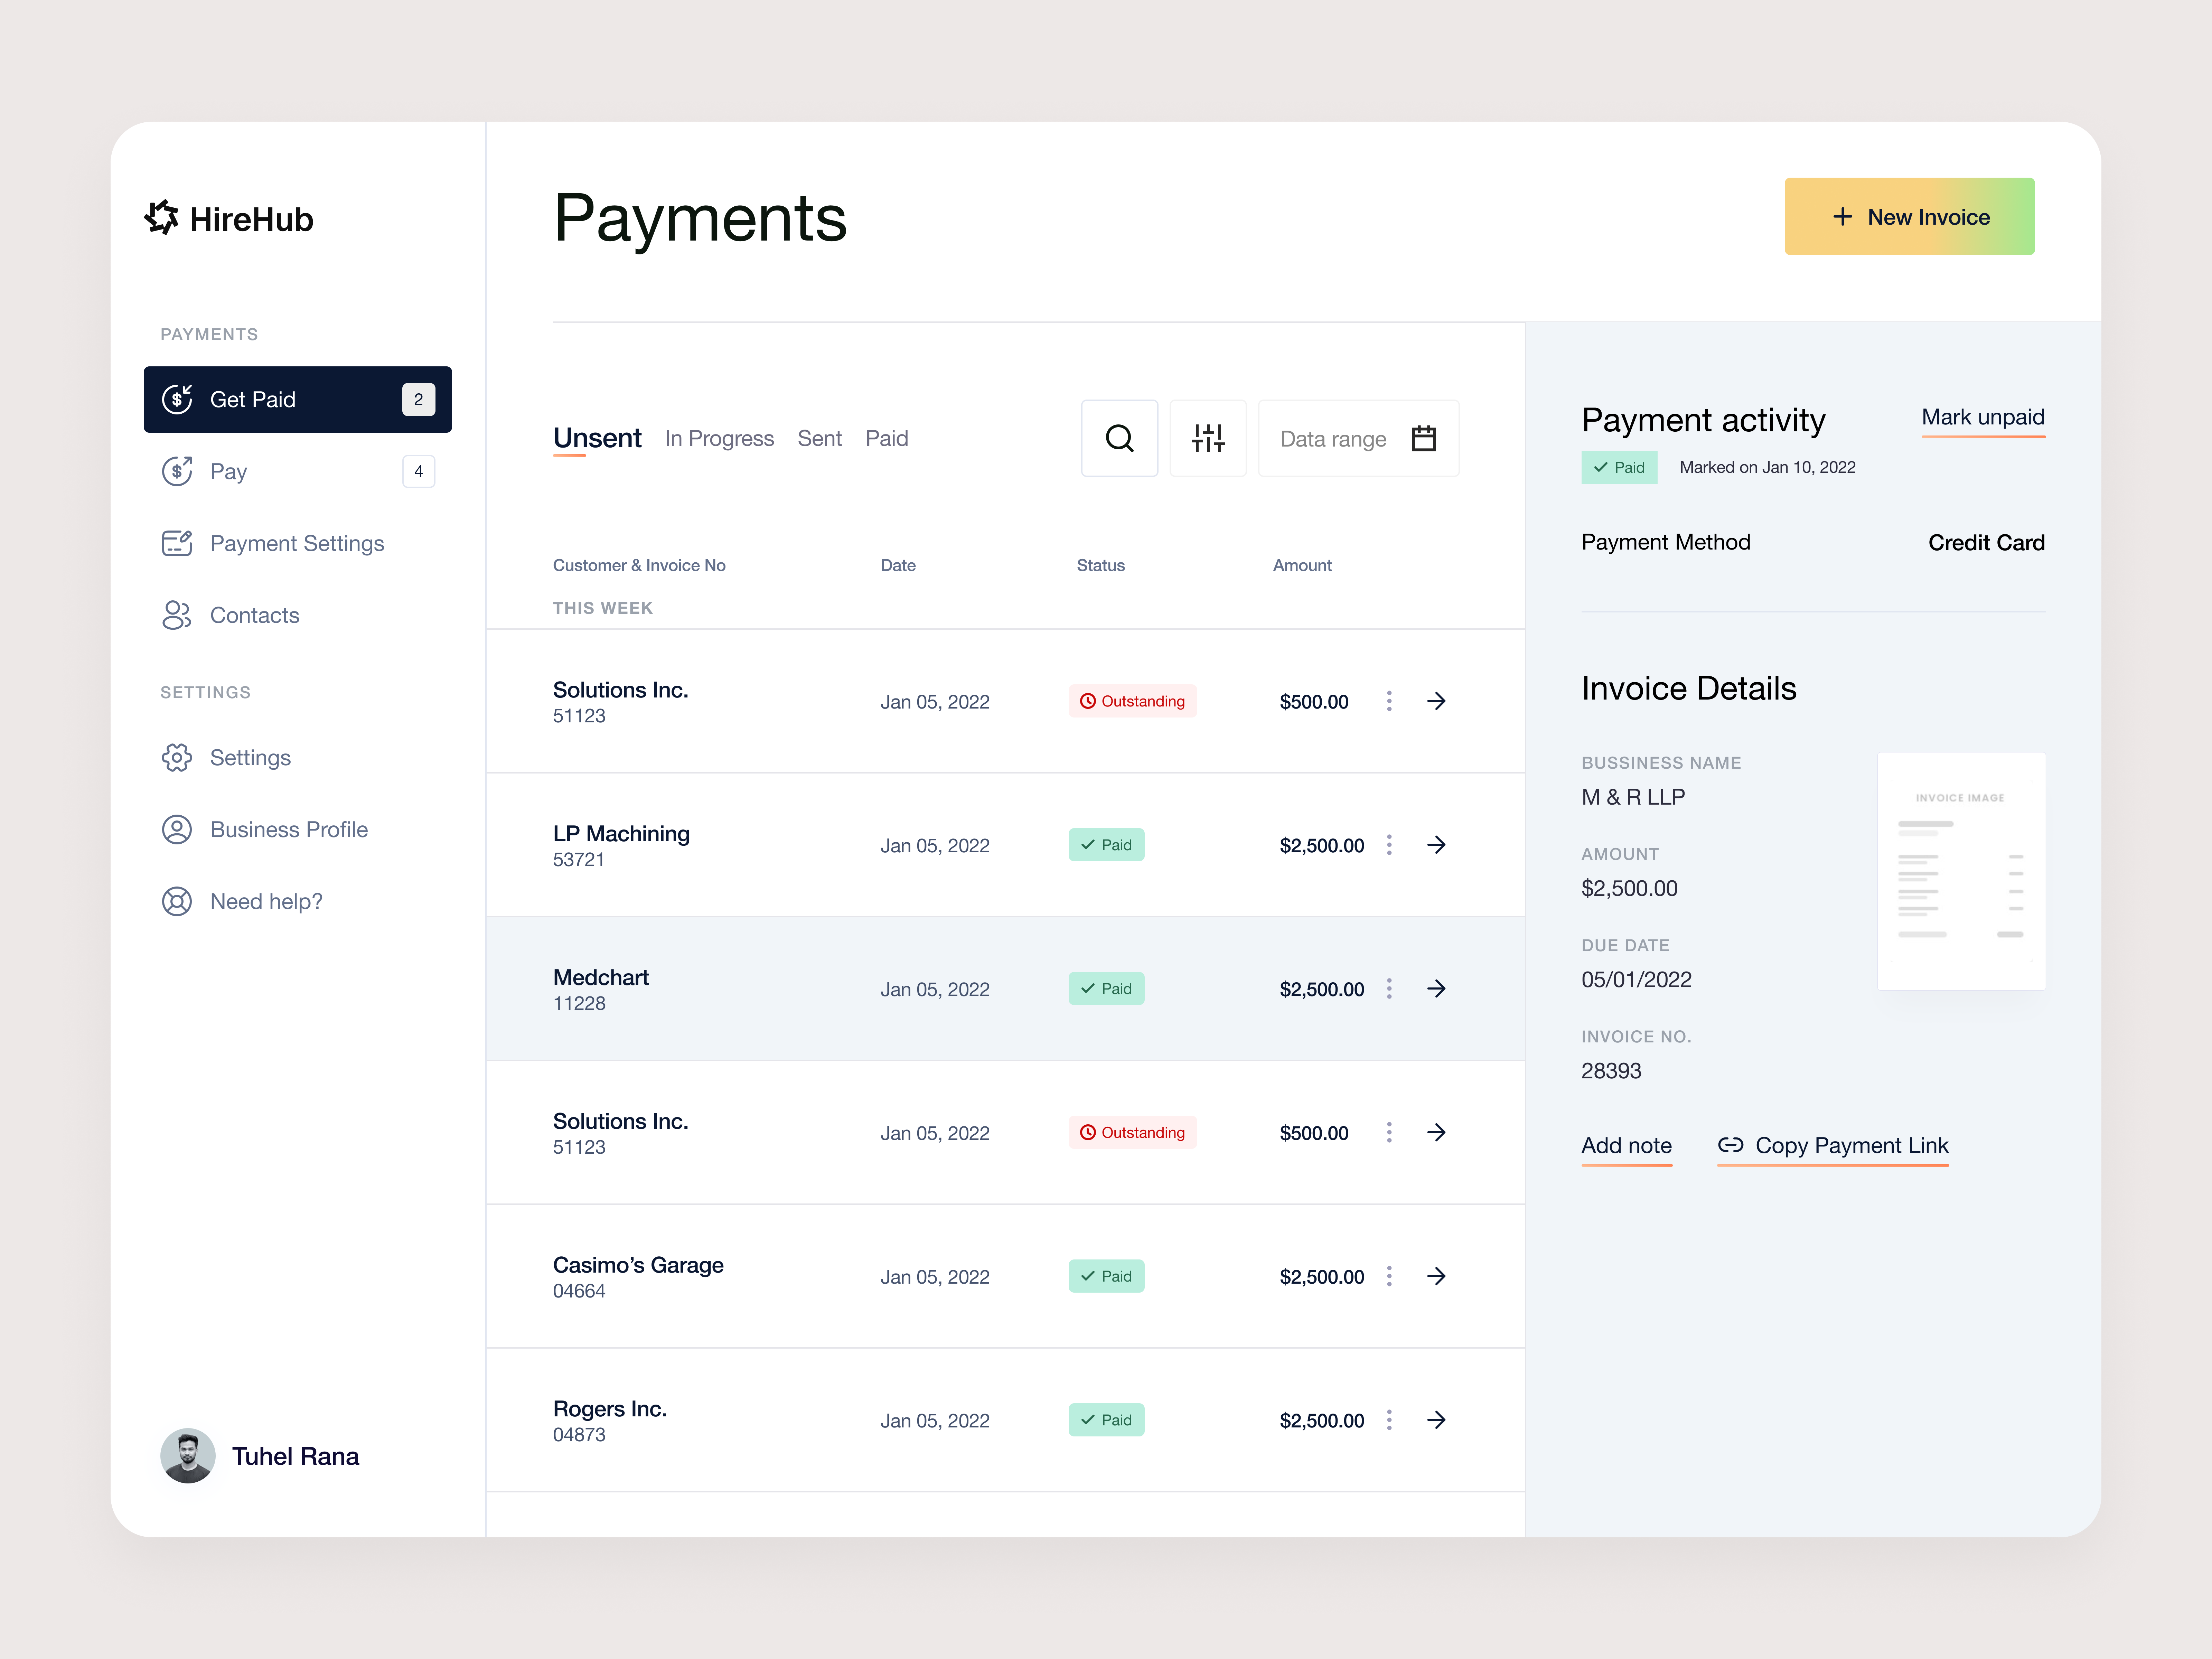Click the calendar icon in Data range
The width and height of the screenshot is (2212, 1659).
tap(1423, 438)
